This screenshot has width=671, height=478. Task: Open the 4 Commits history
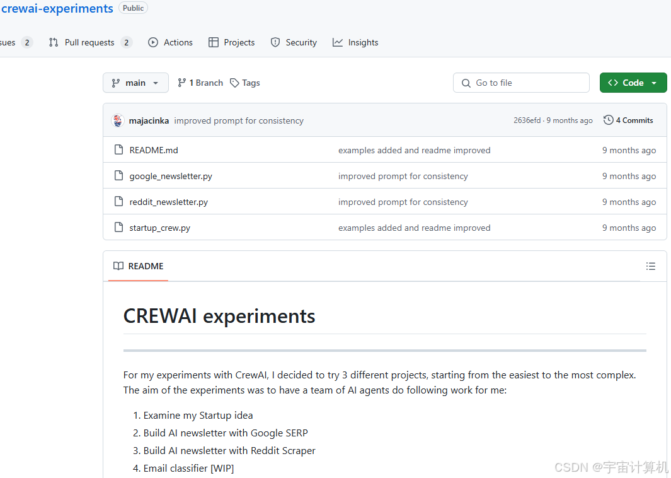(x=628, y=120)
